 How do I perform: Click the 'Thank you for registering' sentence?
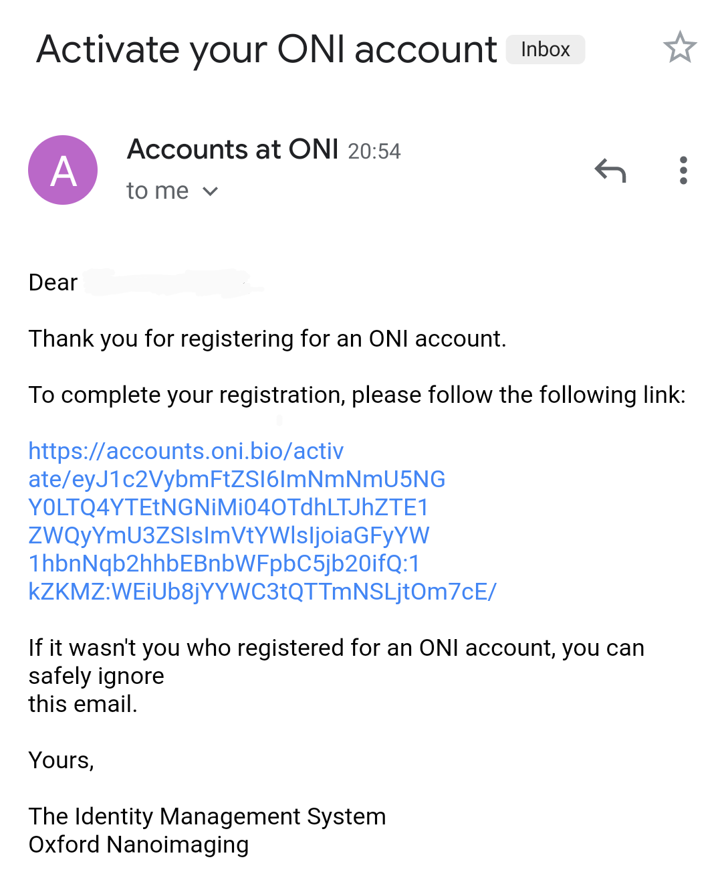click(267, 339)
